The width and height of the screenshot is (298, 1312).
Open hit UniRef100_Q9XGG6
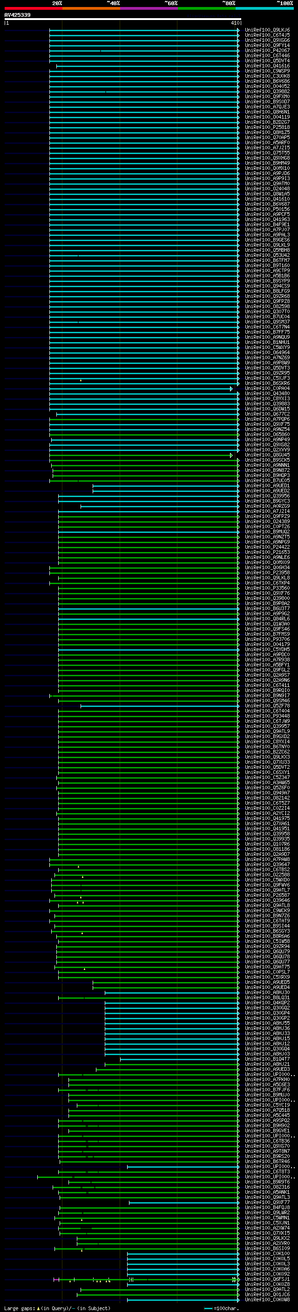pyautogui.click(x=267, y=40)
